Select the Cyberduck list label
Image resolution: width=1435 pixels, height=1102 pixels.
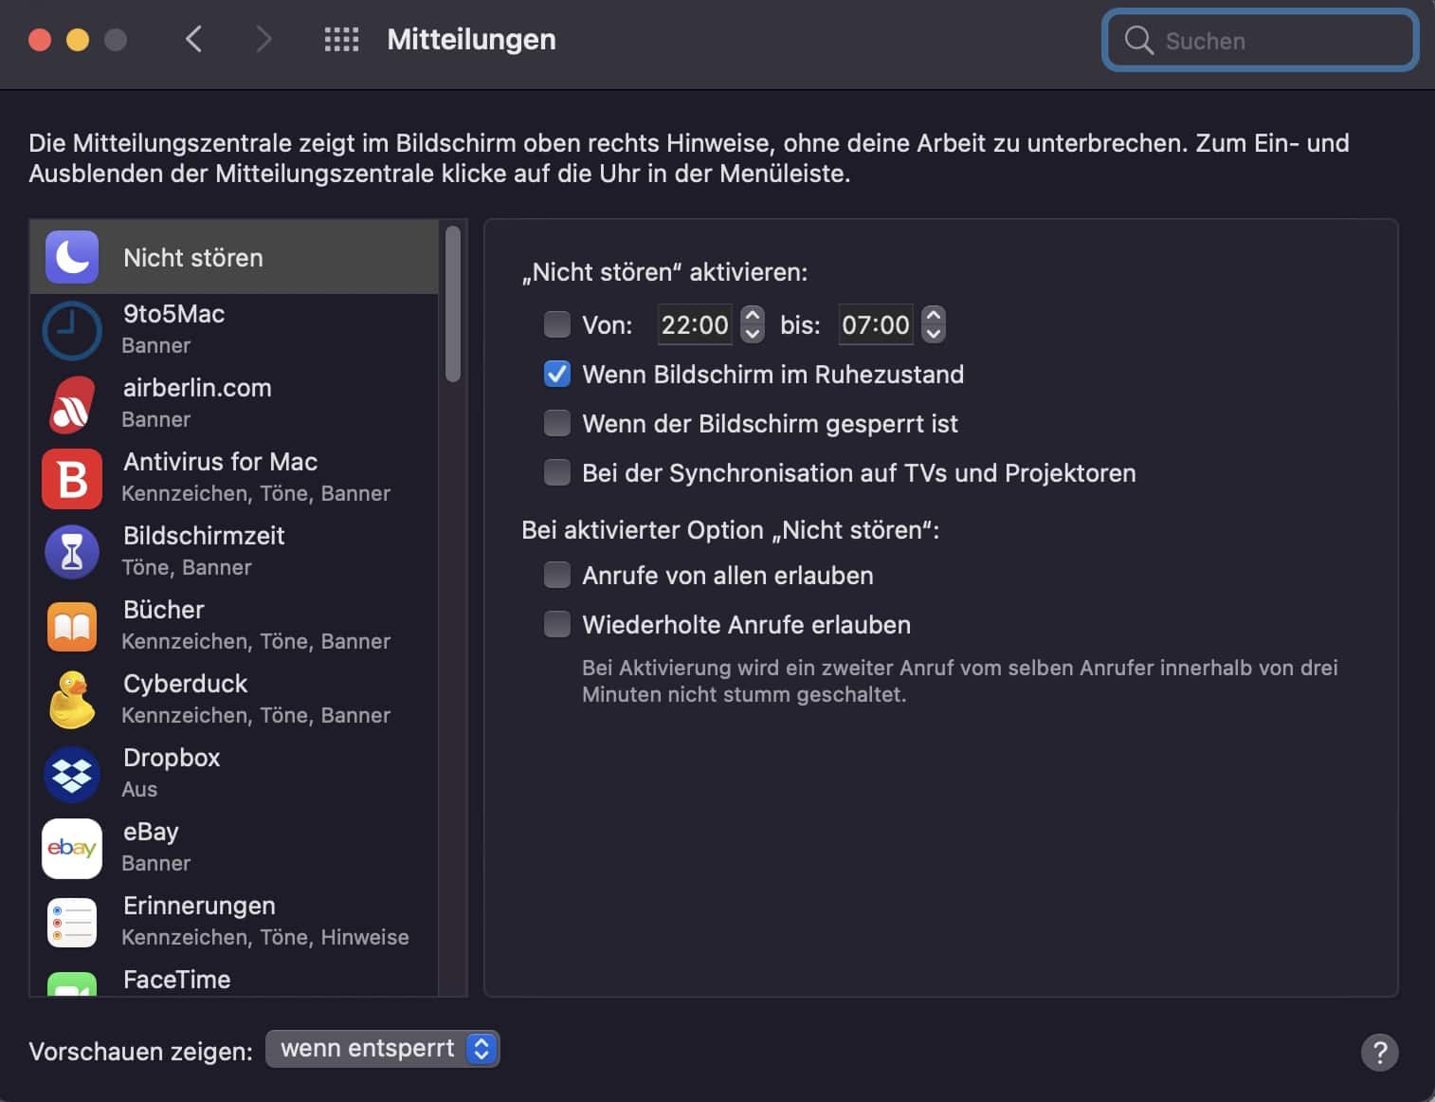click(186, 684)
